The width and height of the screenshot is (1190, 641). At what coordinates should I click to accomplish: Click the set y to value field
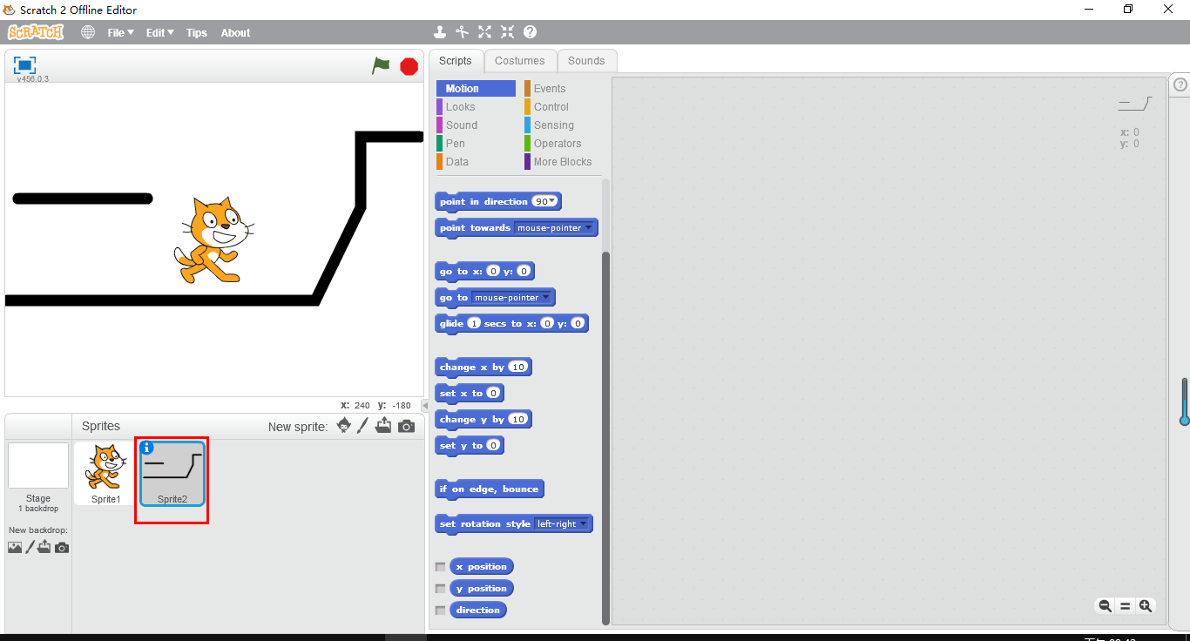coord(493,446)
